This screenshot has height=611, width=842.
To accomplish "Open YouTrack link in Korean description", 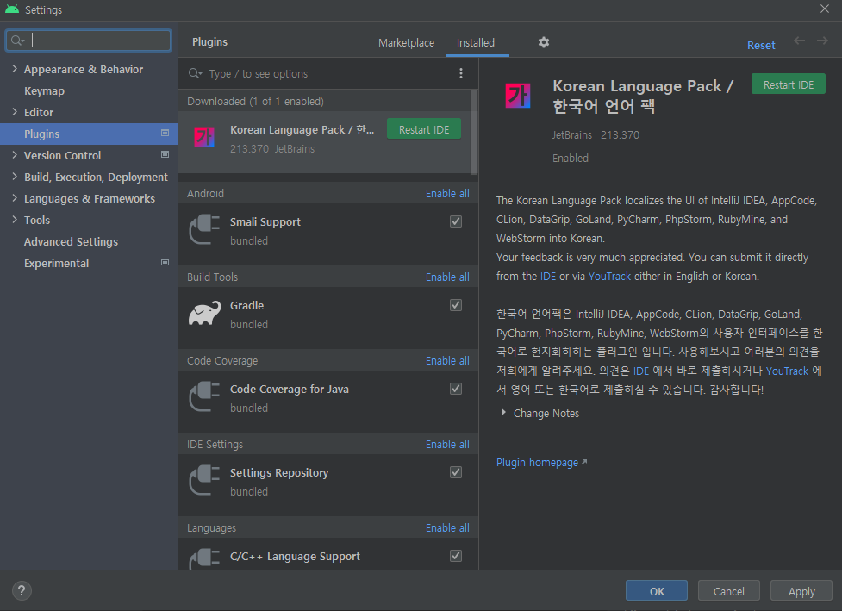I will pyautogui.click(x=787, y=371).
